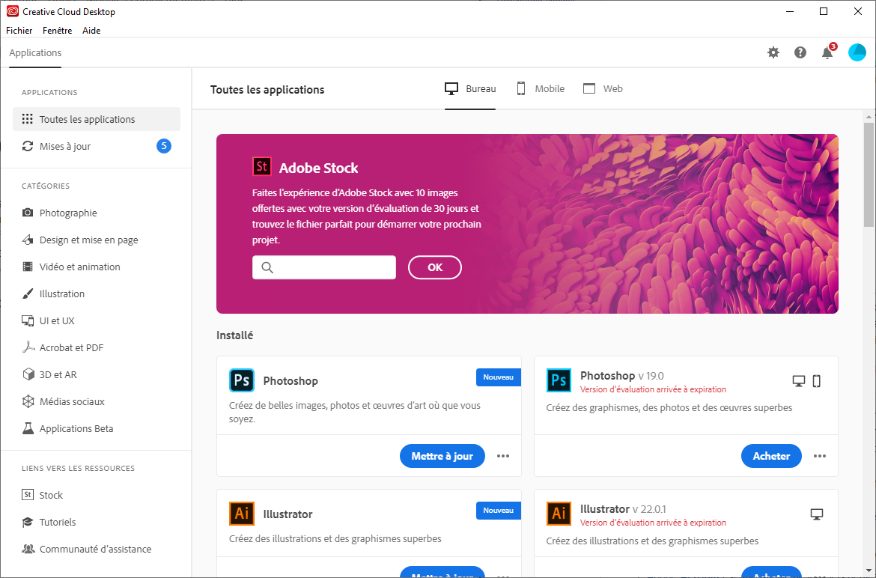
Task: Open the help question mark icon
Action: click(800, 52)
